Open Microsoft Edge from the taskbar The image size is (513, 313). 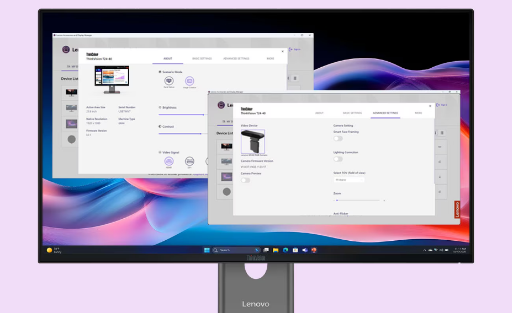[x=285, y=250]
